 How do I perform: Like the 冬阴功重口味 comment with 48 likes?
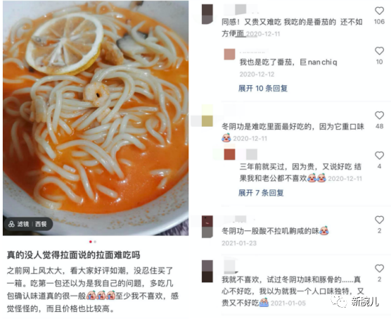pos(379,115)
